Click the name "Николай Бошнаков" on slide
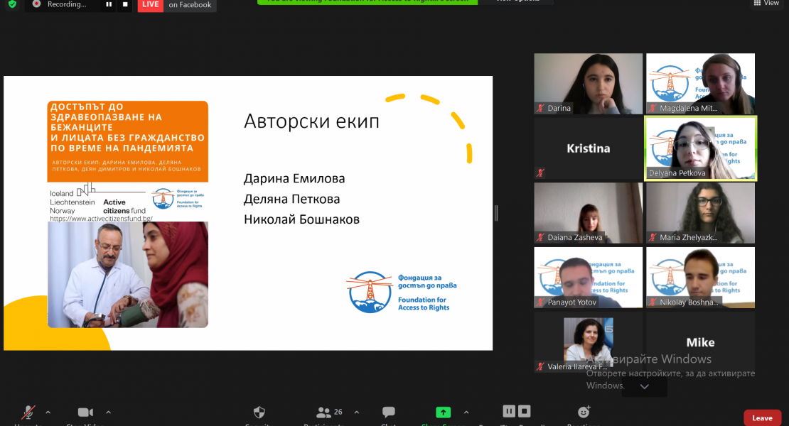Screen dimensions: 789x426 coord(302,219)
